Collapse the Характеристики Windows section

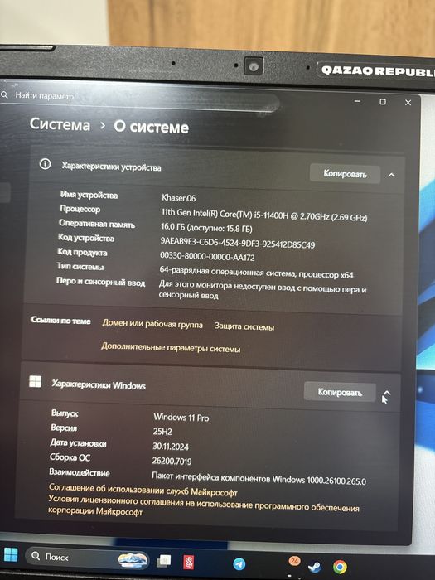pyautogui.click(x=387, y=393)
